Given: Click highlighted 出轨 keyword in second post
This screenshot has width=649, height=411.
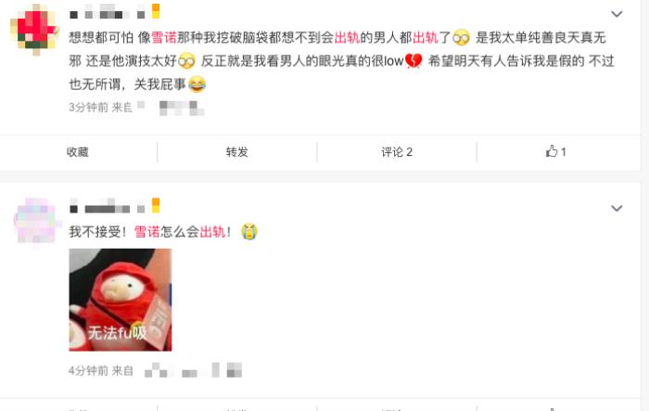Looking at the screenshot, I should (212, 232).
